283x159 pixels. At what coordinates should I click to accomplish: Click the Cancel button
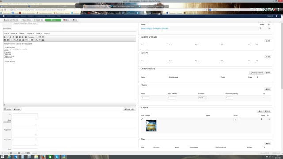click(x=66, y=20)
